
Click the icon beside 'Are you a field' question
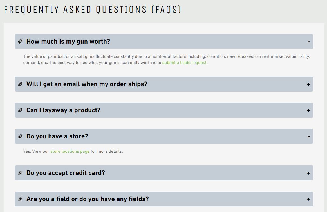[x=20, y=199]
